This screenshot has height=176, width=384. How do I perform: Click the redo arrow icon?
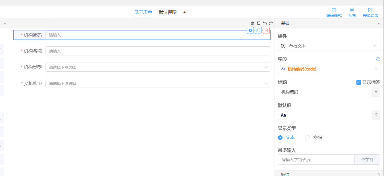click(271, 23)
